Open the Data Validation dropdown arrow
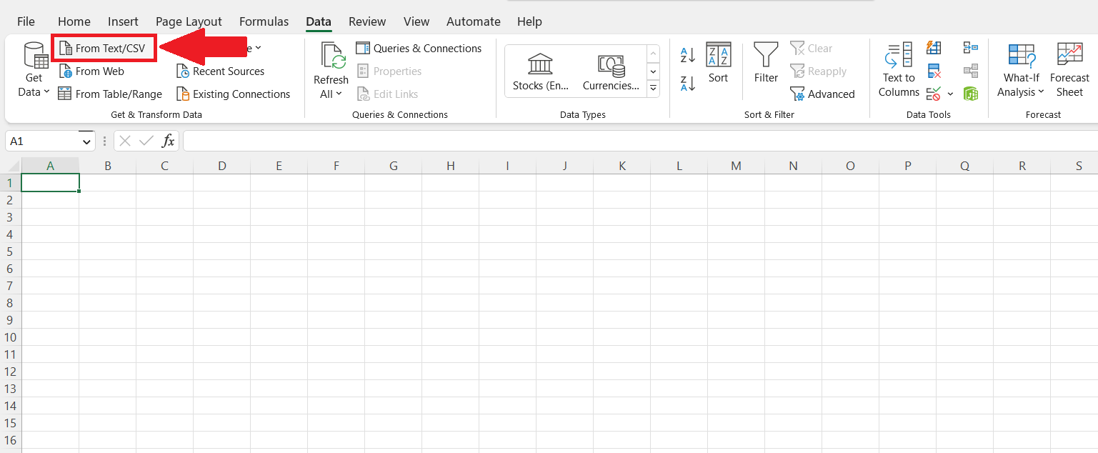This screenshot has width=1098, height=453. (x=950, y=94)
